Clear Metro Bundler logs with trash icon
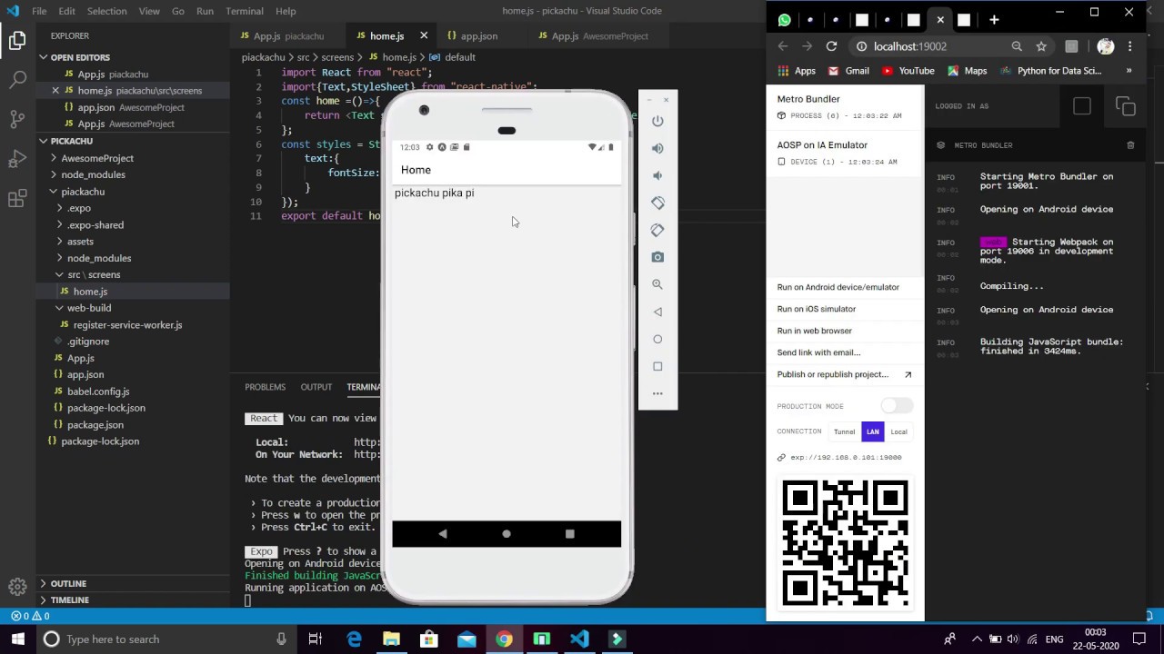 click(1130, 145)
